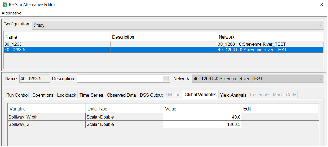The image size is (328, 147).
Task: Open the Observed Data tab
Action: tap(121, 95)
